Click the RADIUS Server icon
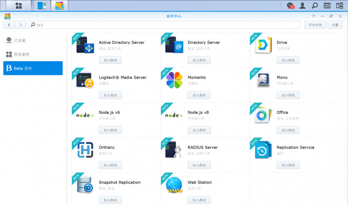The width and height of the screenshot is (348, 205). [x=174, y=150]
